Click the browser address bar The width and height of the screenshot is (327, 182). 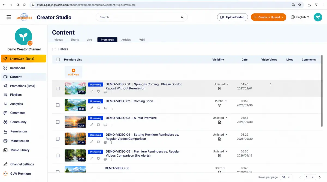161,5
